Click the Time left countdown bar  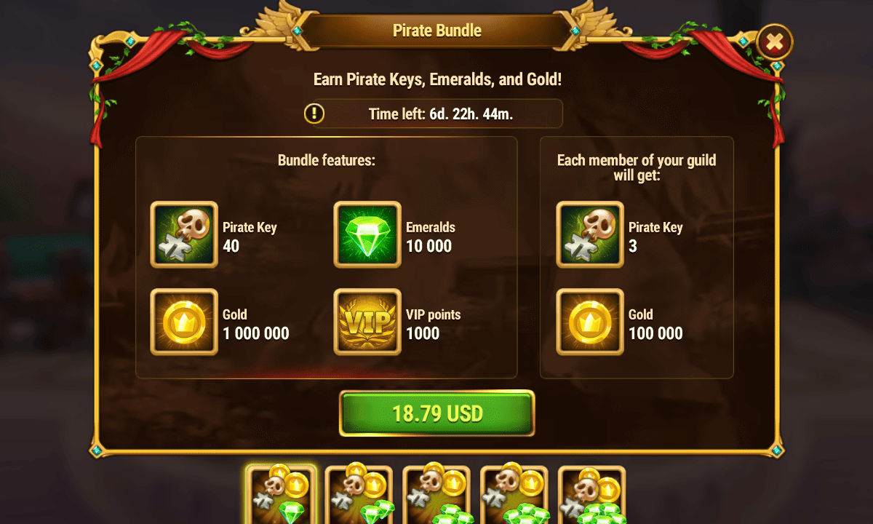tap(433, 114)
